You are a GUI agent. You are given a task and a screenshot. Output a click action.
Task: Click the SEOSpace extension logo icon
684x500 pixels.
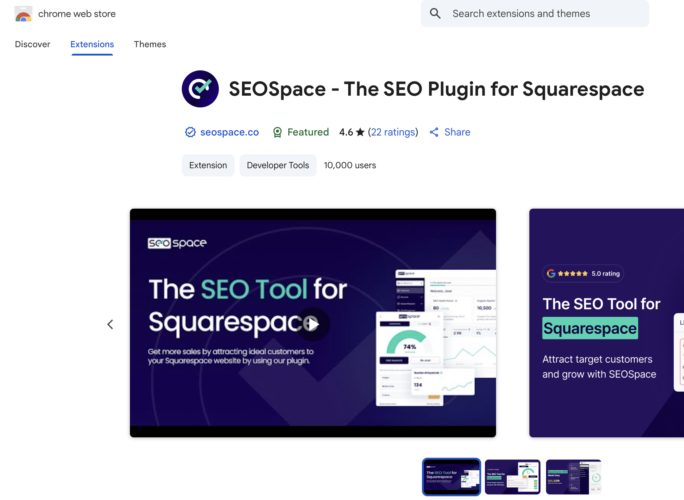pyautogui.click(x=200, y=89)
